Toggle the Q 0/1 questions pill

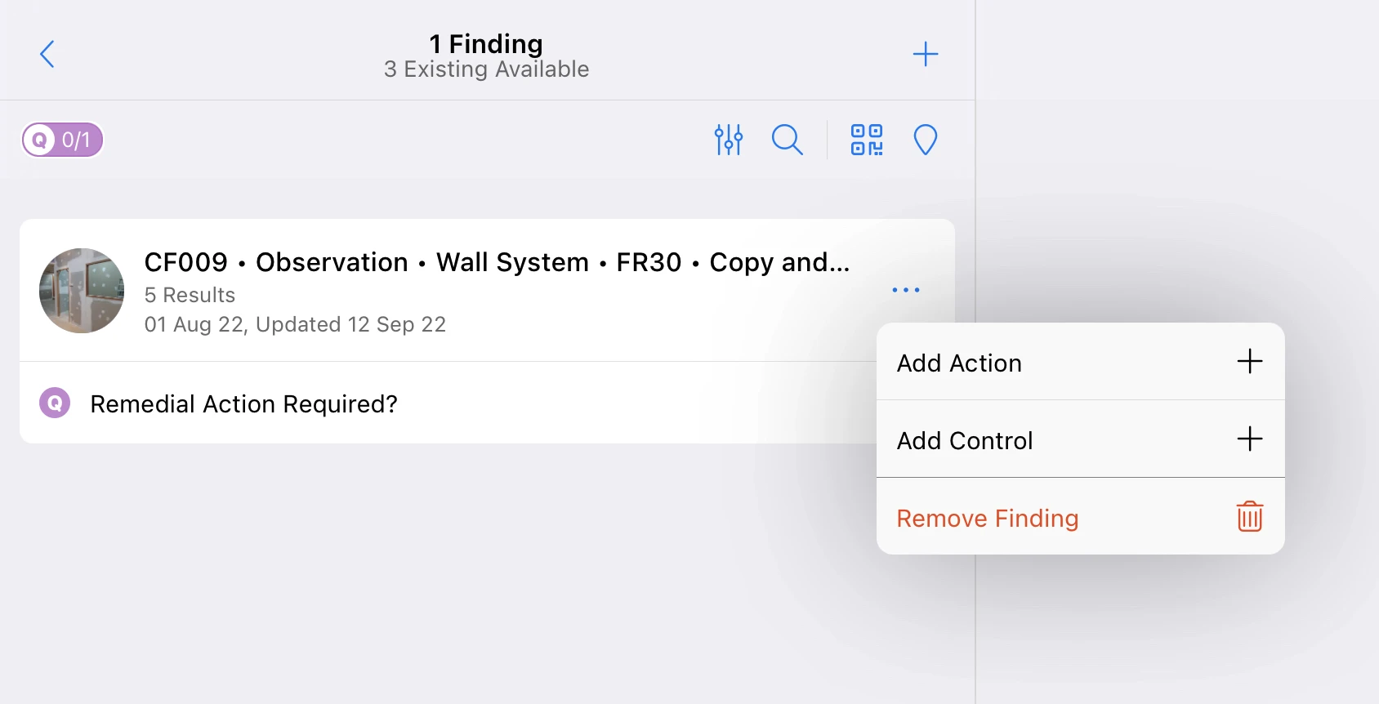point(62,140)
